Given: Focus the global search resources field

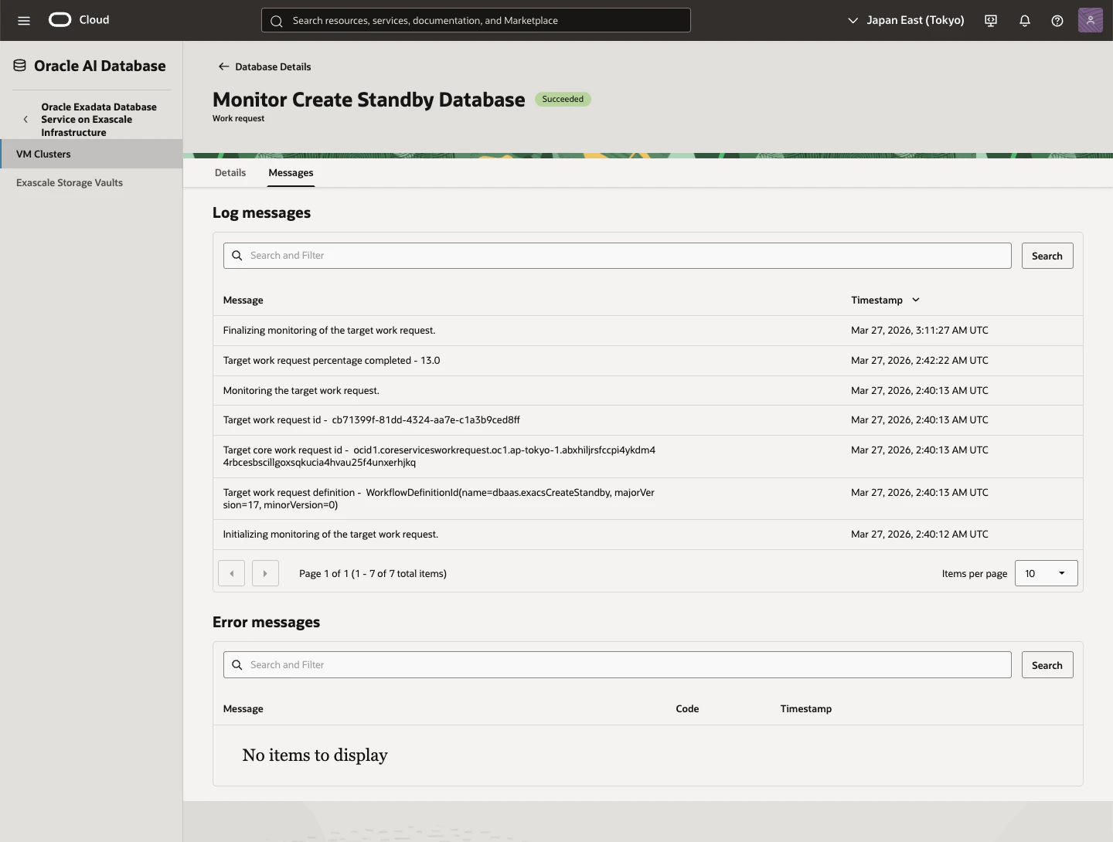Looking at the screenshot, I should pyautogui.click(x=476, y=20).
